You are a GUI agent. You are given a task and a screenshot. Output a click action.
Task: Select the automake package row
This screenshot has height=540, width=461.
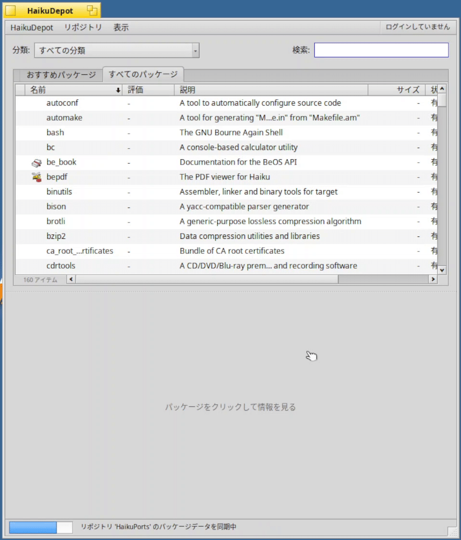click(x=226, y=118)
